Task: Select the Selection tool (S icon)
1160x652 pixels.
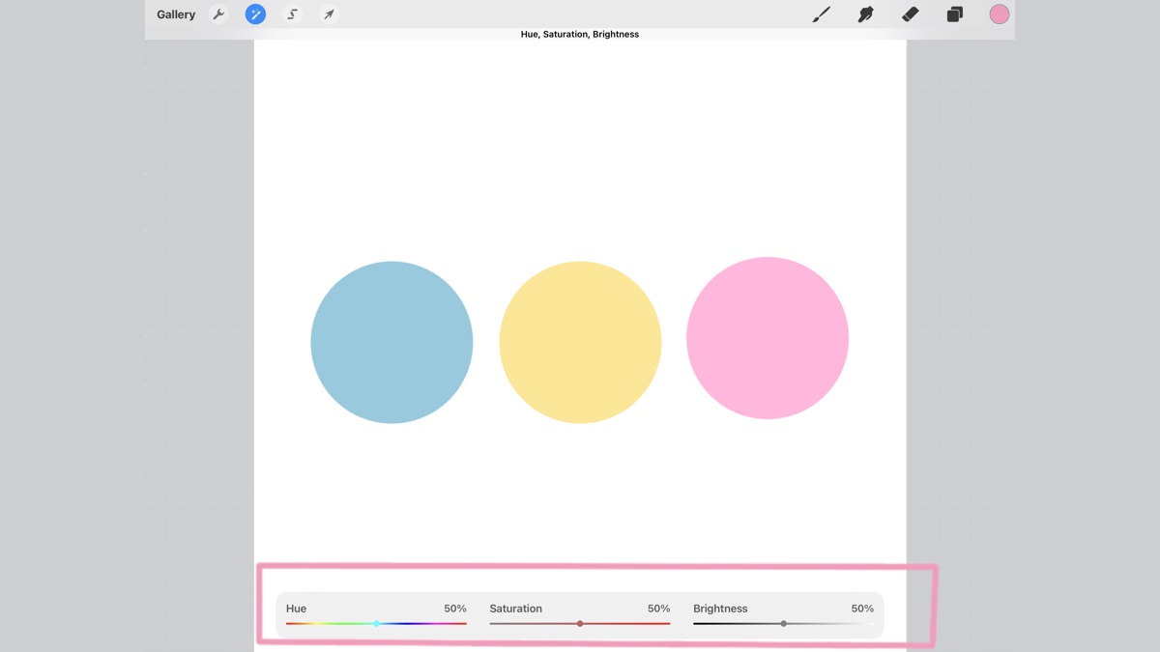Action: click(292, 14)
